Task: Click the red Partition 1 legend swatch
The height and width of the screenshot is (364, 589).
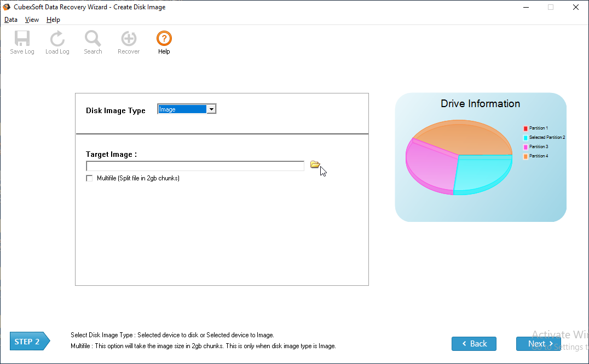Action: click(526, 128)
